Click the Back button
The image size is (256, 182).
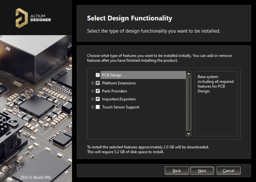coord(177,170)
